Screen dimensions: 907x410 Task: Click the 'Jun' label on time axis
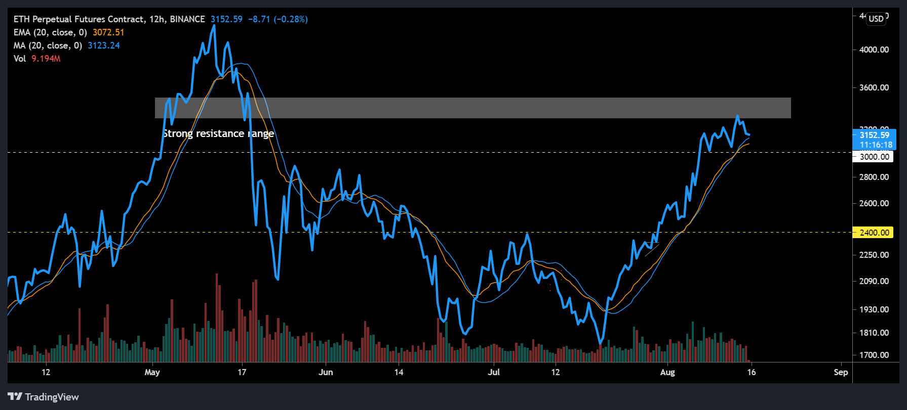point(326,372)
